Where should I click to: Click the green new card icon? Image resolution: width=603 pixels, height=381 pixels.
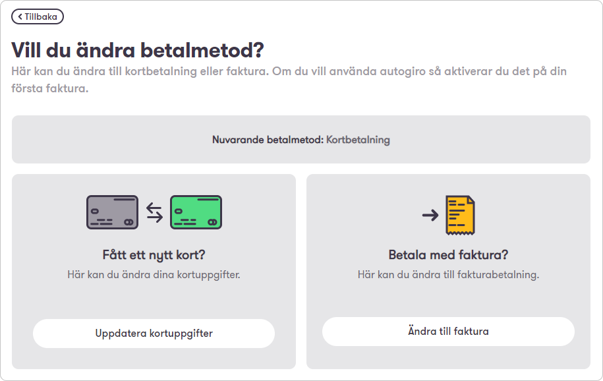(196, 212)
